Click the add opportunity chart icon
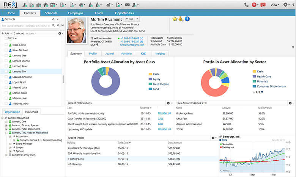296x177 pixels. (x=108, y=5)
